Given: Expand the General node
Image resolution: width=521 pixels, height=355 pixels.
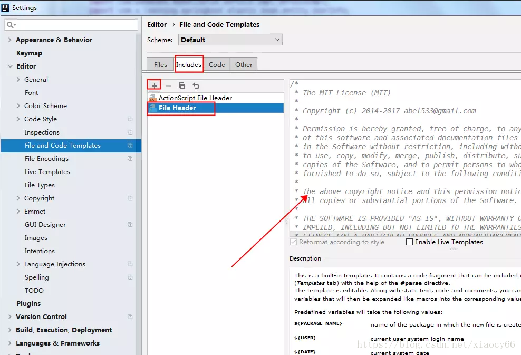Looking at the screenshot, I should (18, 80).
